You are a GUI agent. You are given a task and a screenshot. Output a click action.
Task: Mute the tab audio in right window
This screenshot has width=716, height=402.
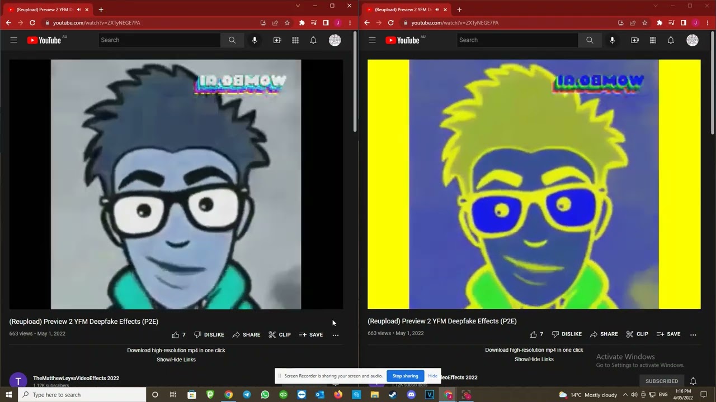tap(437, 9)
